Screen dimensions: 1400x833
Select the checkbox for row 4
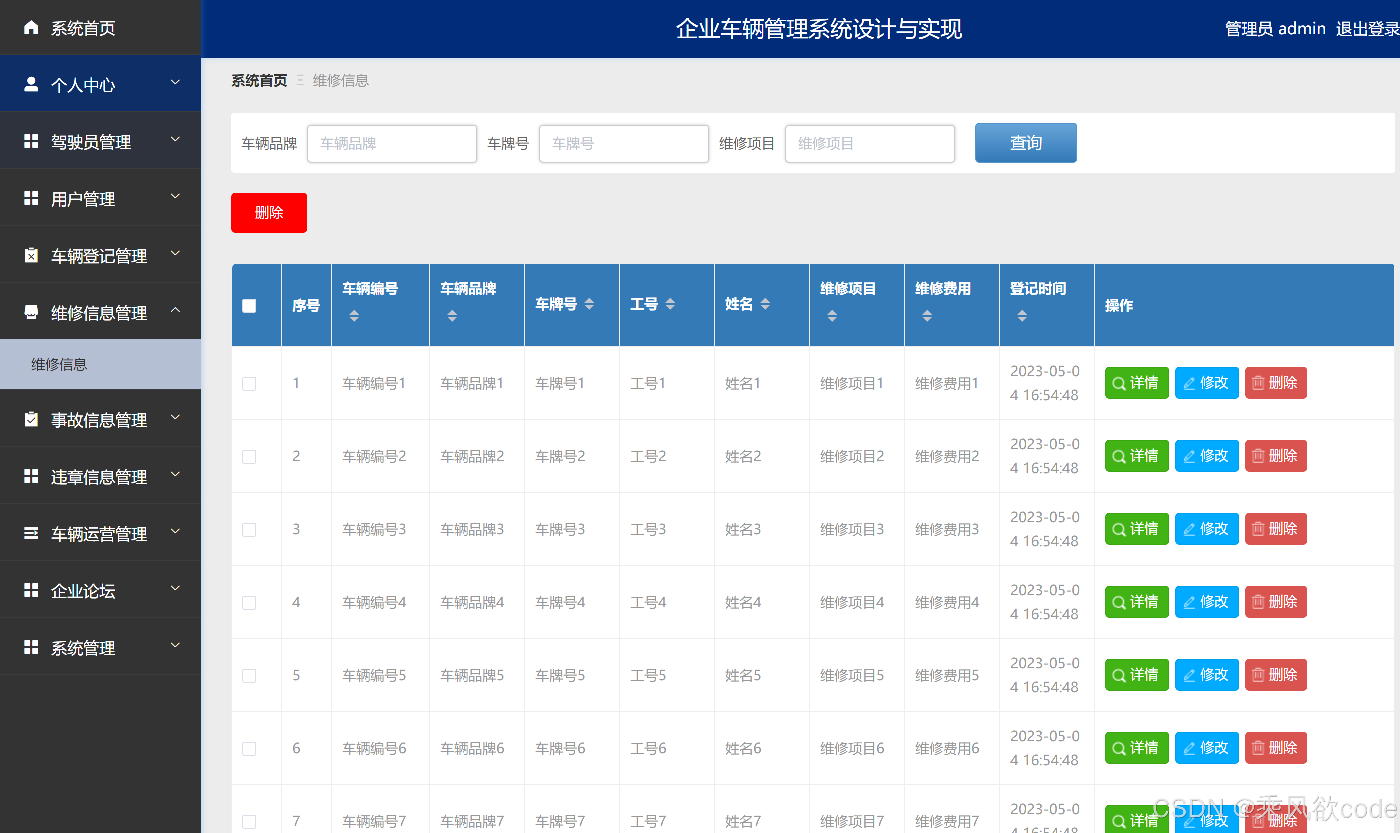point(249,602)
